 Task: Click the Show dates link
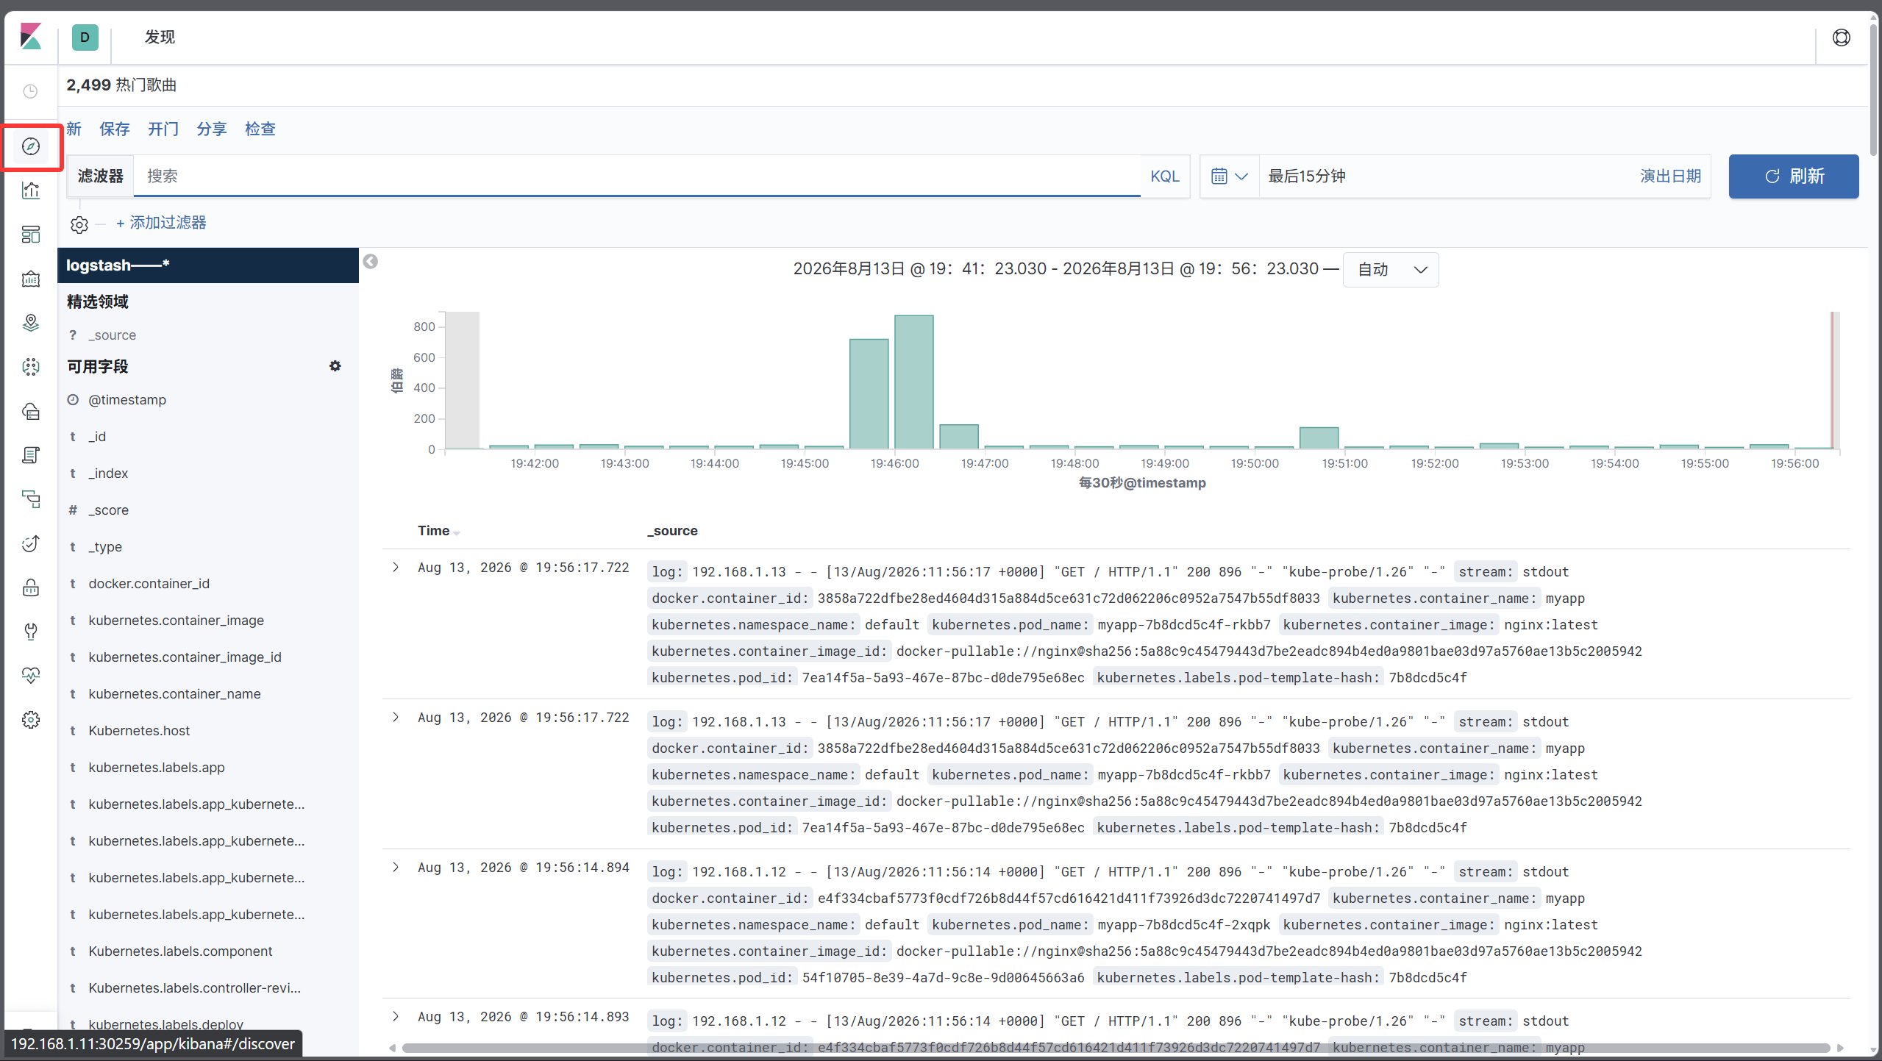1670,176
